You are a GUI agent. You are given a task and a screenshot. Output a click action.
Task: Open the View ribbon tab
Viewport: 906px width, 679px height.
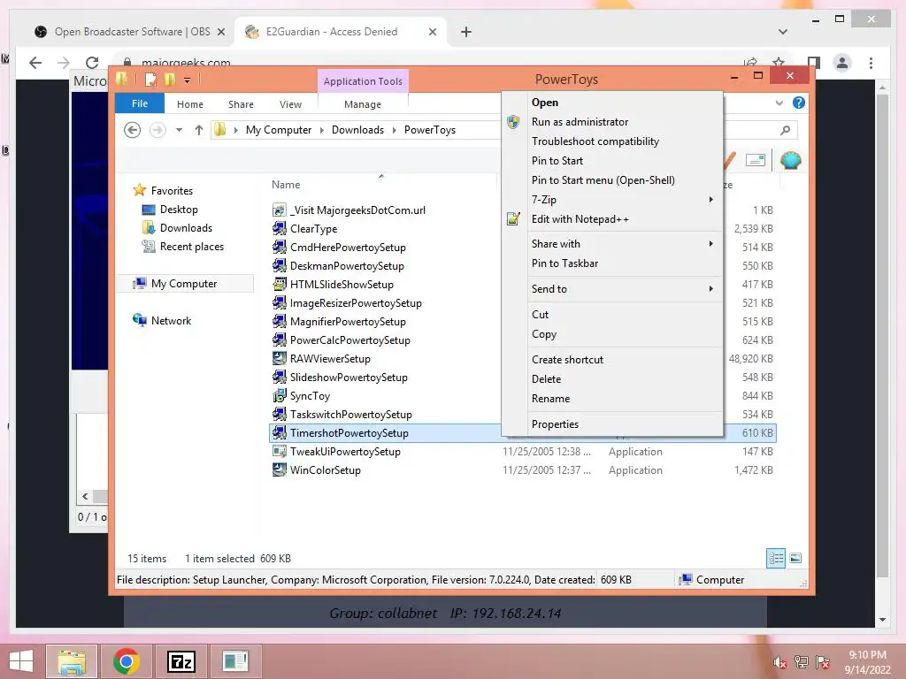(x=290, y=104)
